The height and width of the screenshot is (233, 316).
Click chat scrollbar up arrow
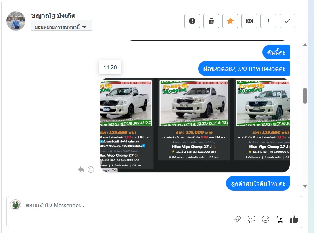click(305, 45)
